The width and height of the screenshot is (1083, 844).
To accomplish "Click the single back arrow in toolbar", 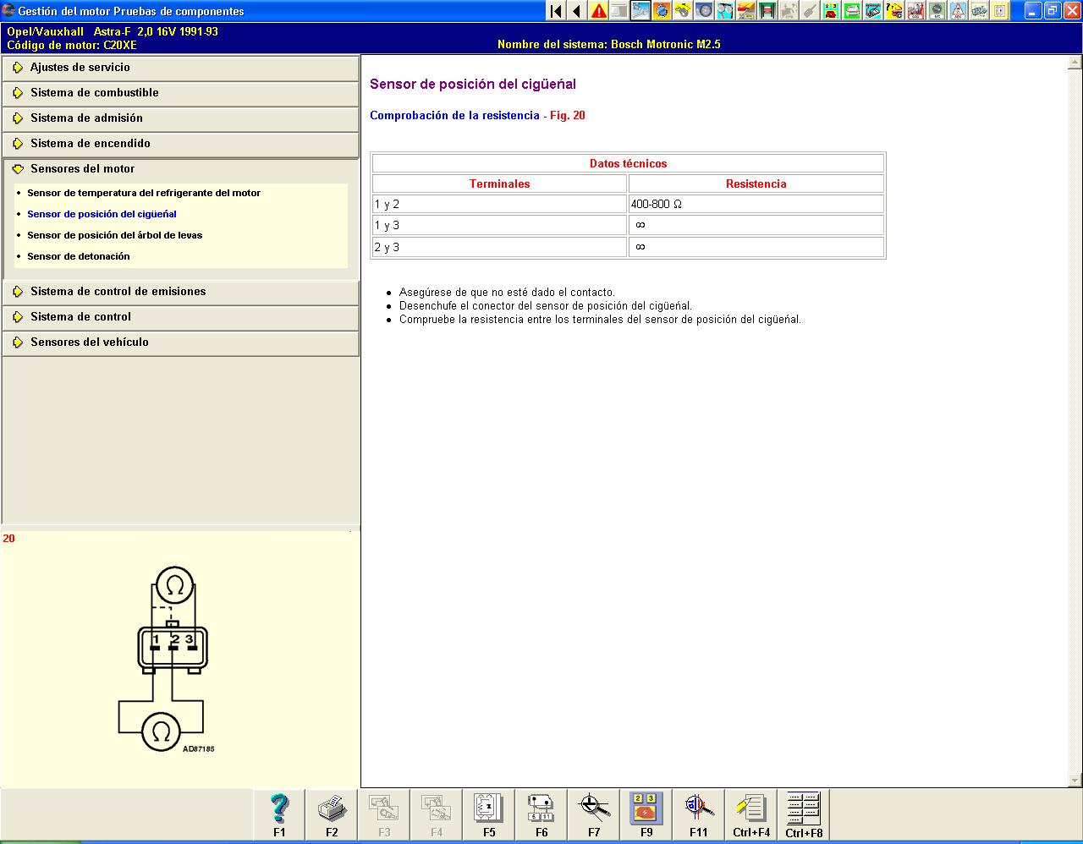I will click(x=577, y=11).
